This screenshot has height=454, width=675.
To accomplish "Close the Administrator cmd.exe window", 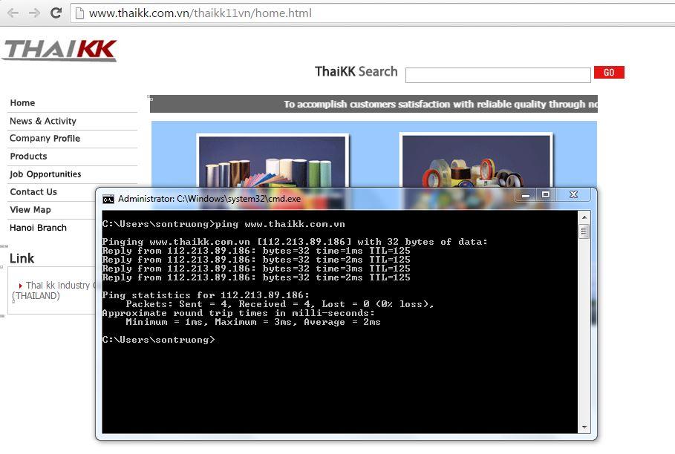I will pos(574,195).
